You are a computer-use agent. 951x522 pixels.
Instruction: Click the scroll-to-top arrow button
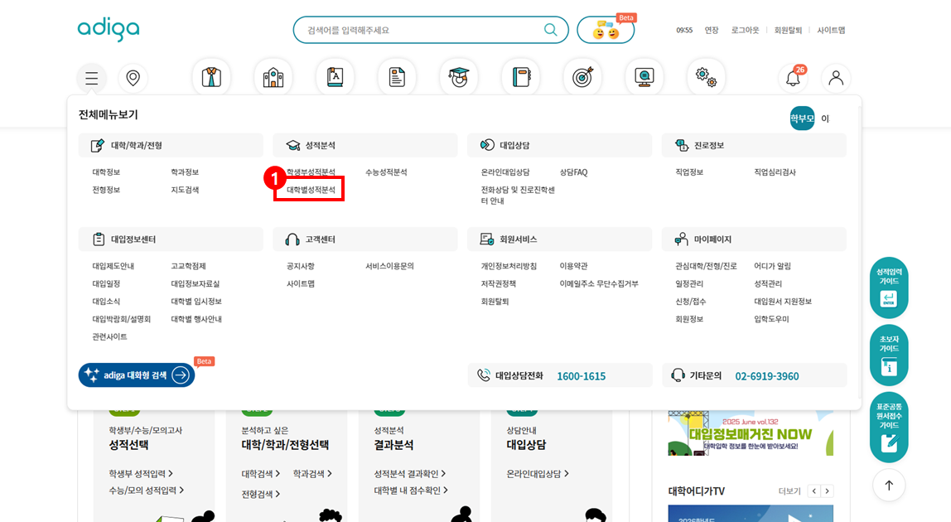coord(889,485)
